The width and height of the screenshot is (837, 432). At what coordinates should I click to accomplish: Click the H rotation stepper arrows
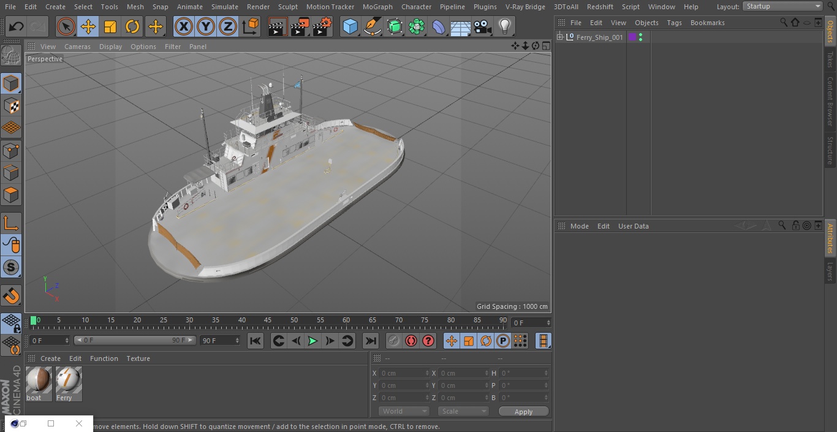pos(547,373)
